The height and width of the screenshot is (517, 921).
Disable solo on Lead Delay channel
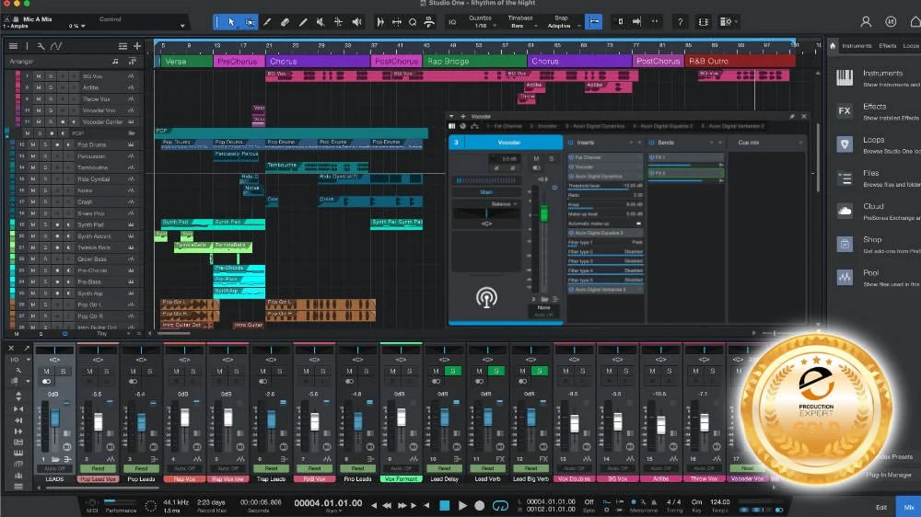tap(453, 371)
